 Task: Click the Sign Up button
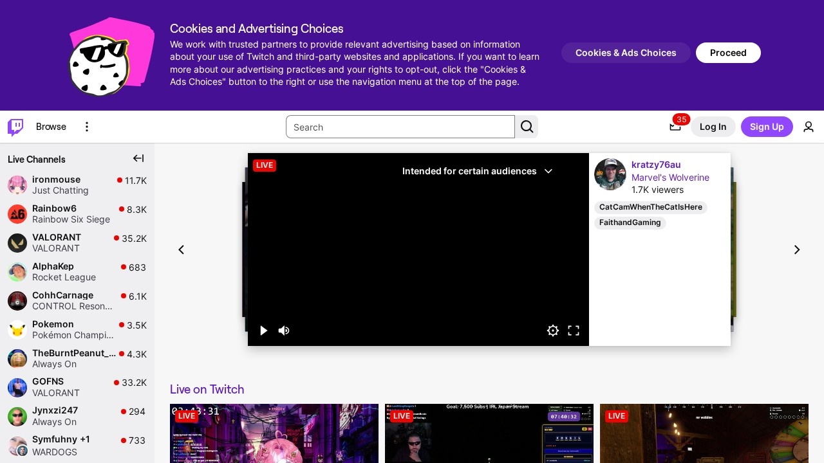(767, 127)
